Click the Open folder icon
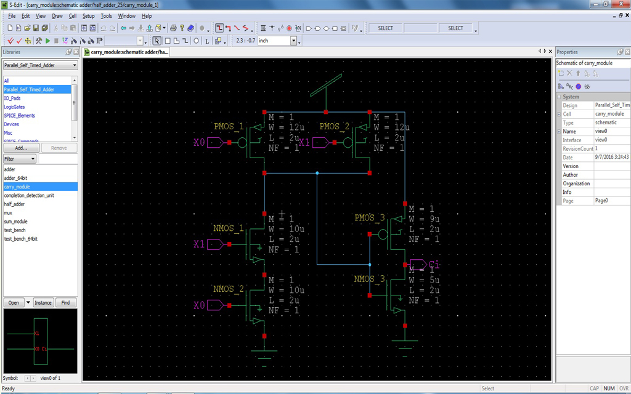The width and height of the screenshot is (631, 394). 27,28
